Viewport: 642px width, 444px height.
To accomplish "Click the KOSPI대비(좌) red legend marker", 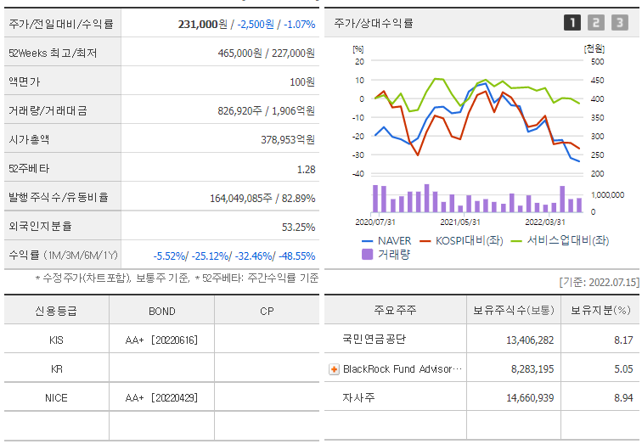I will tap(425, 241).
